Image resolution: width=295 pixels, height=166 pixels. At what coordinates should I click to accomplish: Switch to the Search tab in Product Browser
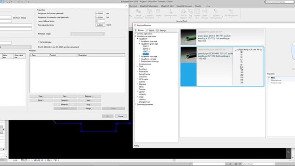point(152,30)
